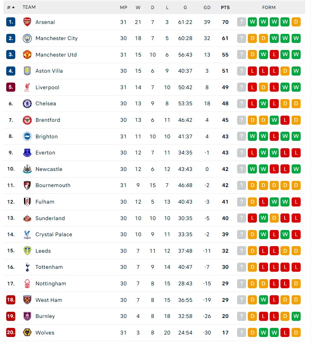Click Burnley's next fixture question mark

(241, 316)
